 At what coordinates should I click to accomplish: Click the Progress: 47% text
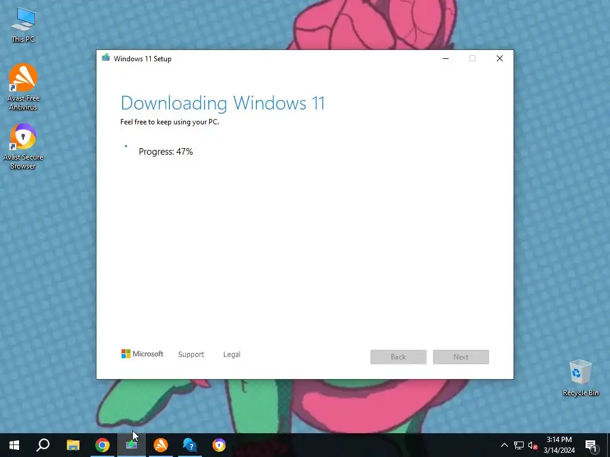pyautogui.click(x=166, y=152)
